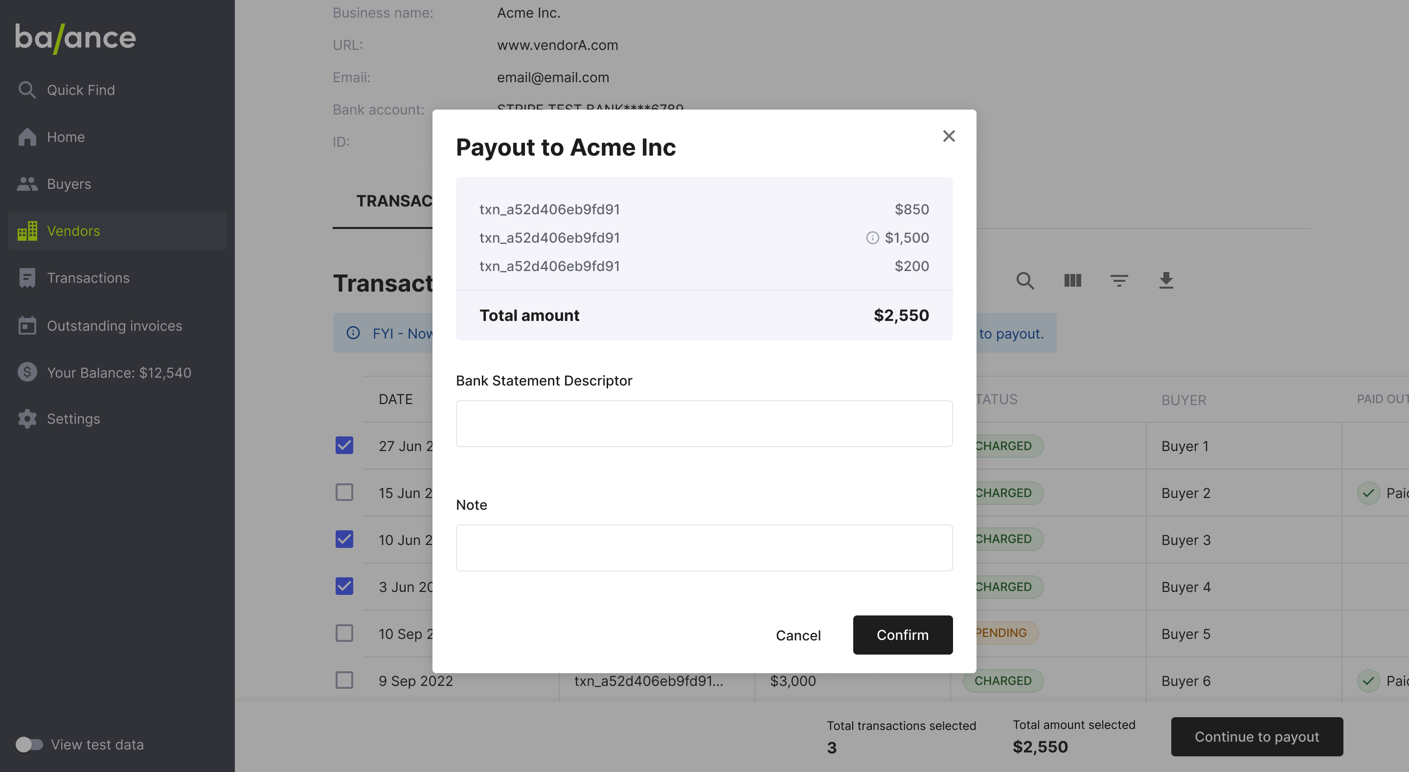Screen dimensions: 1409x772
Task: Click the download icon above table
Action: (x=1166, y=280)
